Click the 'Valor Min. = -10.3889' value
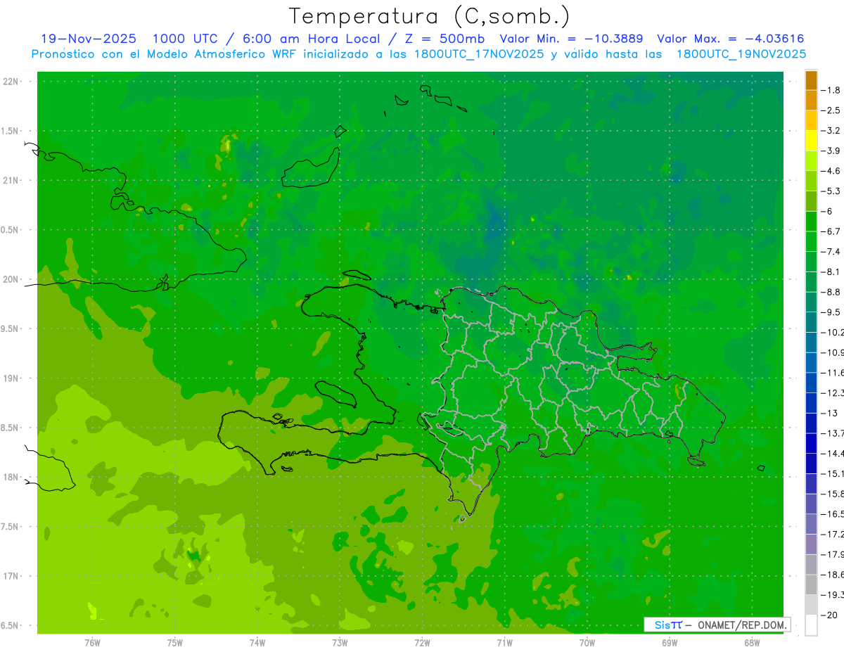The image size is (844, 652). click(x=572, y=39)
